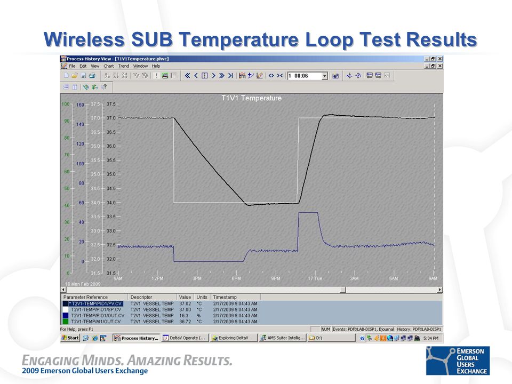This screenshot has width=512, height=384.
Task: Click the double-left rewind arrow
Action: coord(187,76)
